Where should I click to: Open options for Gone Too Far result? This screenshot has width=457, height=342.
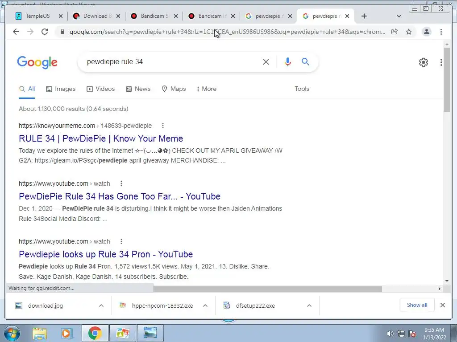click(121, 183)
